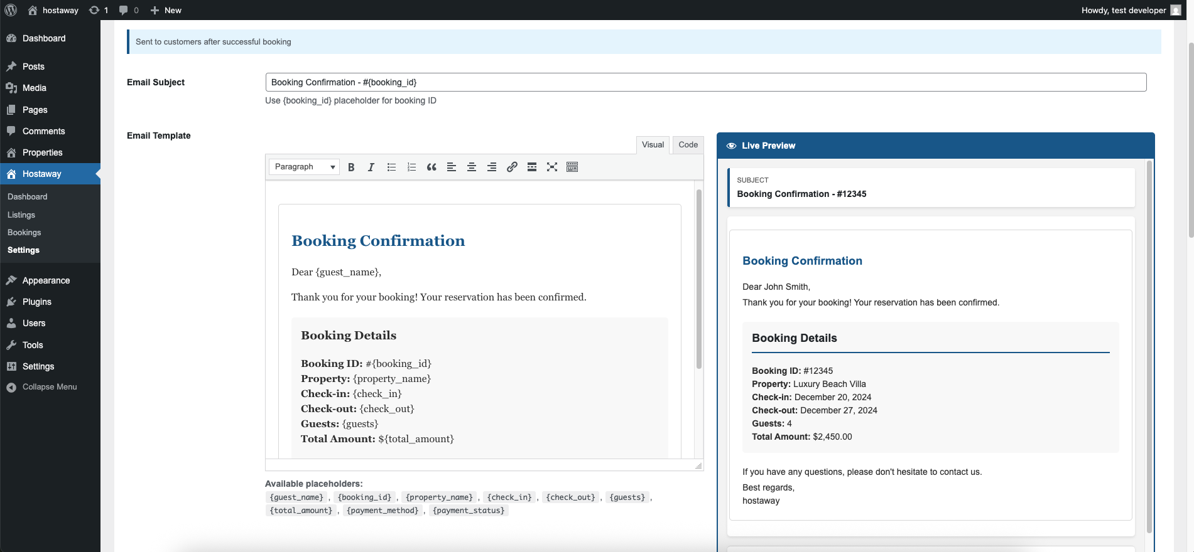Open the Pages menu

tap(50, 110)
